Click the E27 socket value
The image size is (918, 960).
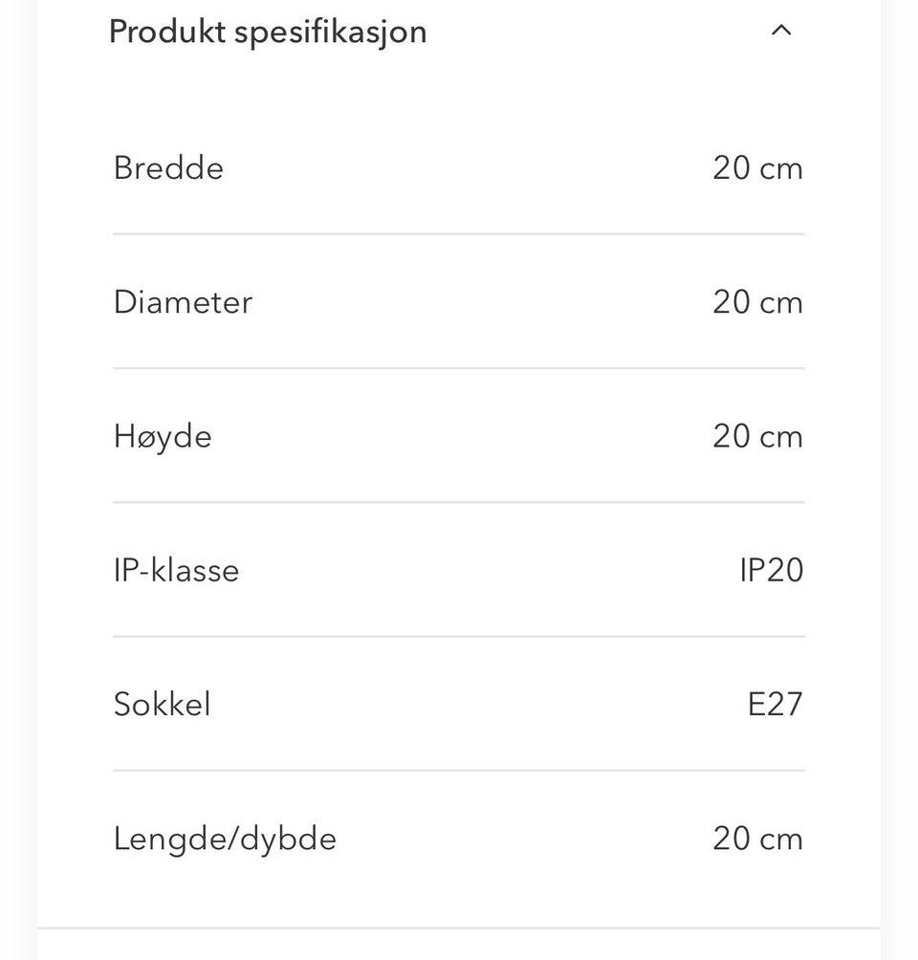(775, 705)
